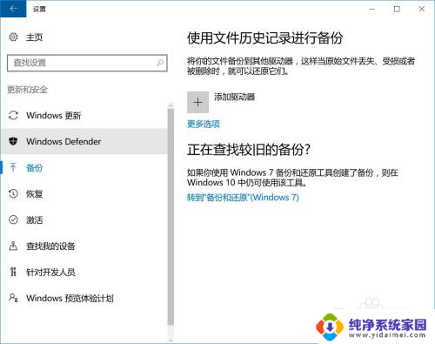Click the scrollbar down arrow
435x344 pixels.
point(171,340)
